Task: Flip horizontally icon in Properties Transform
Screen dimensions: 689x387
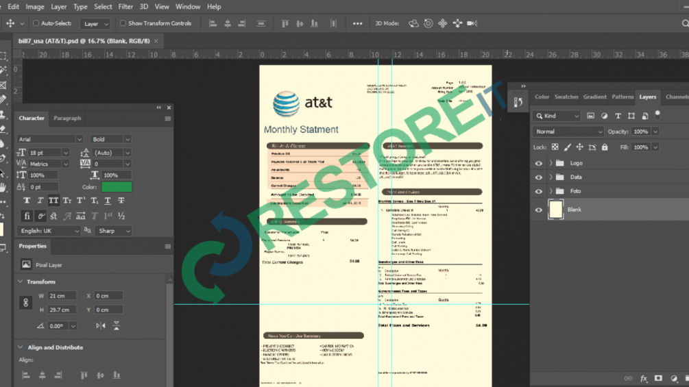Action: (x=101, y=325)
